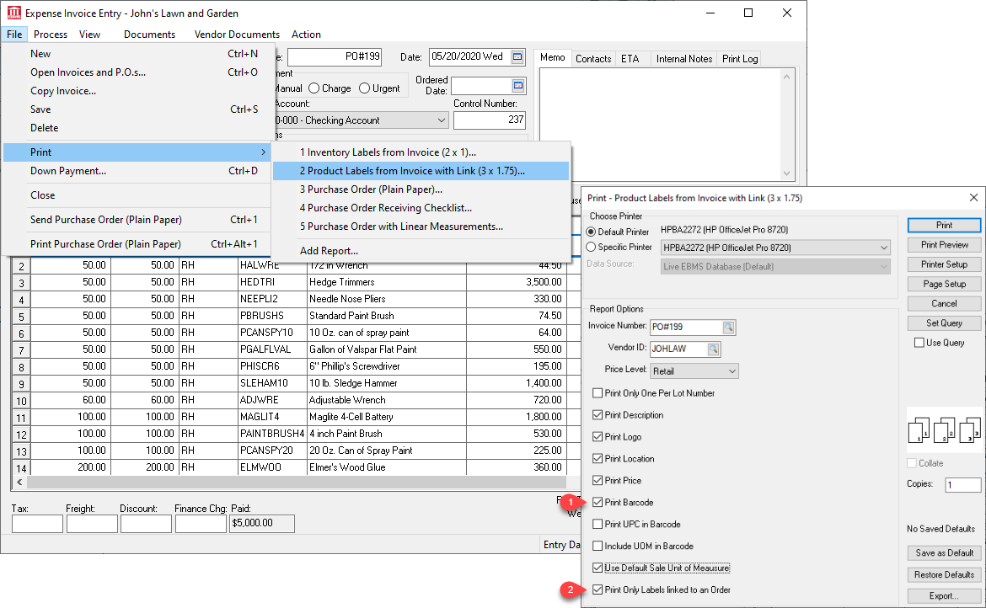Image resolution: width=986 pixels, height=608 pixels.
Task: Select the three-page stack preview icon
Action: [x=967, y=430]
